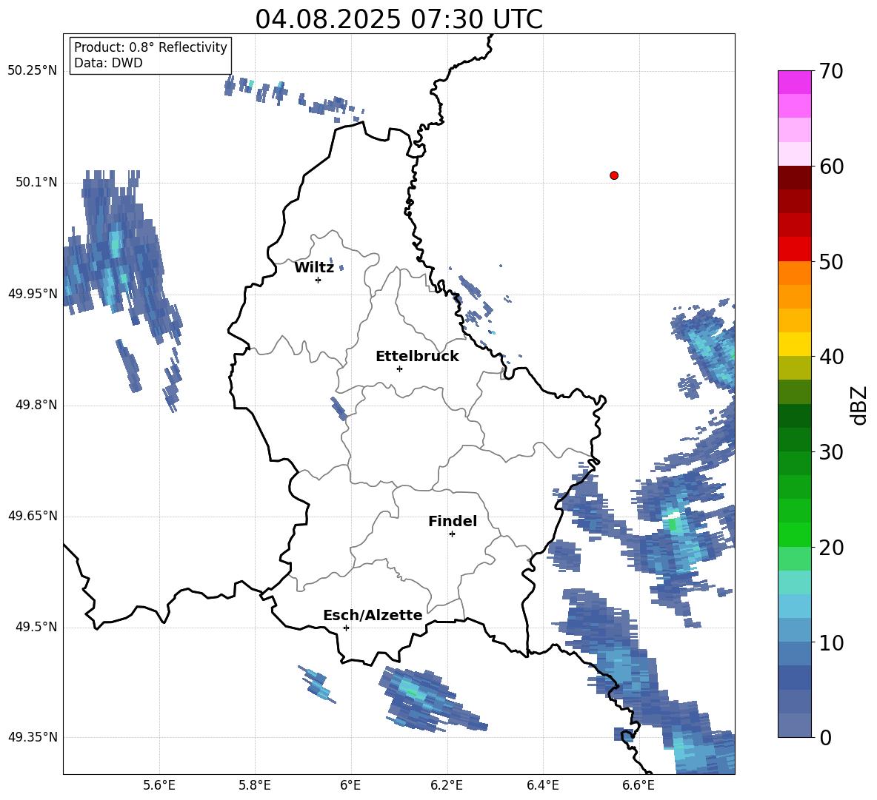Click the 70 value on colorbar
The image size is (877, 800).
[x=831, y=72]
